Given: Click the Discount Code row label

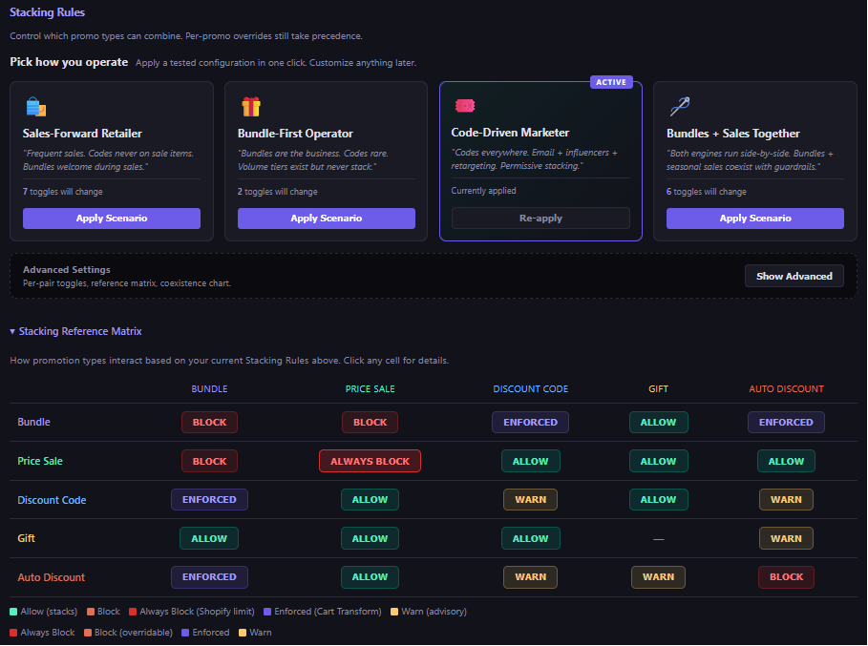Looking at the screenshot, I should click(52, 500).
